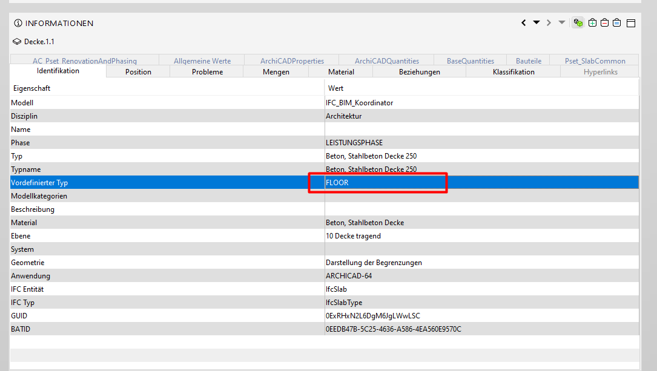Switch to the Mengen tab
This screenshot has height=371, width=657.
(276, 71)
